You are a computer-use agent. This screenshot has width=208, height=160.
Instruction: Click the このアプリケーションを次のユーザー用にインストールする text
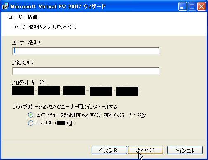point(65,107)
